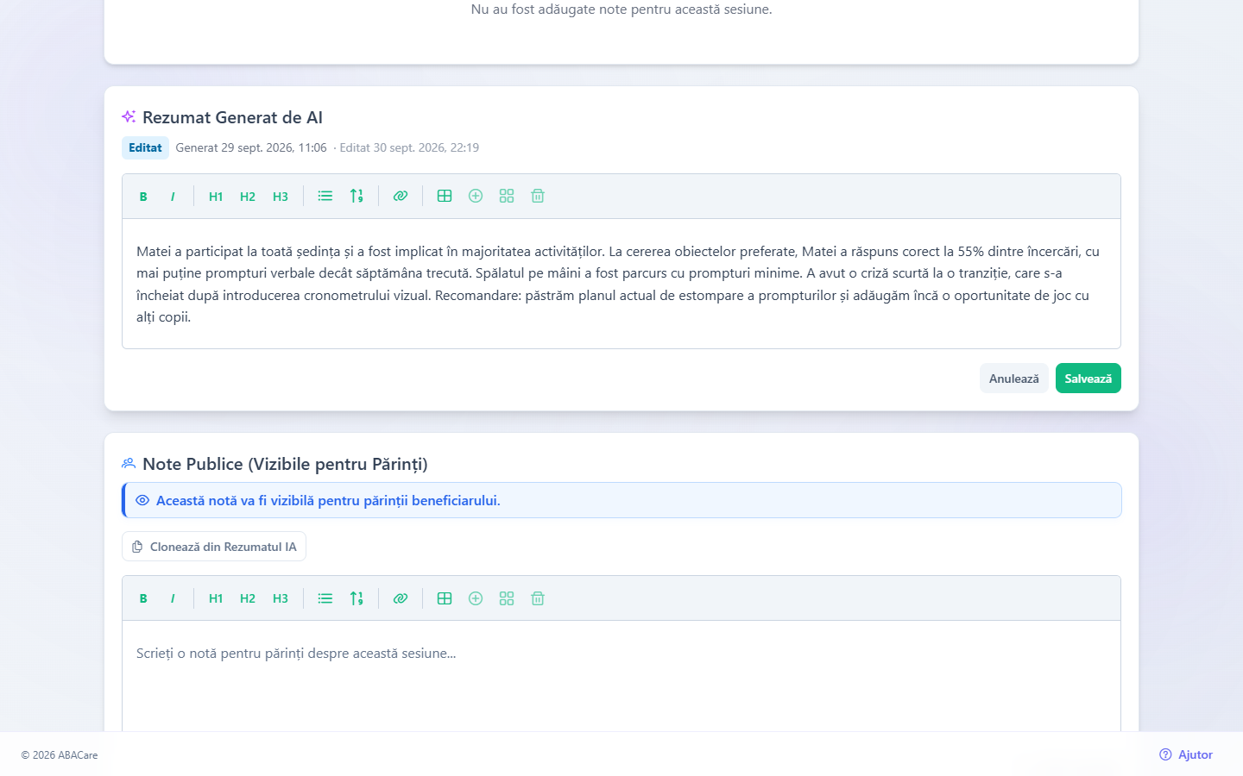Screen dimensions: 1243x776
Task: Insert numbered list in public notes editor
Action: (356, 598)
